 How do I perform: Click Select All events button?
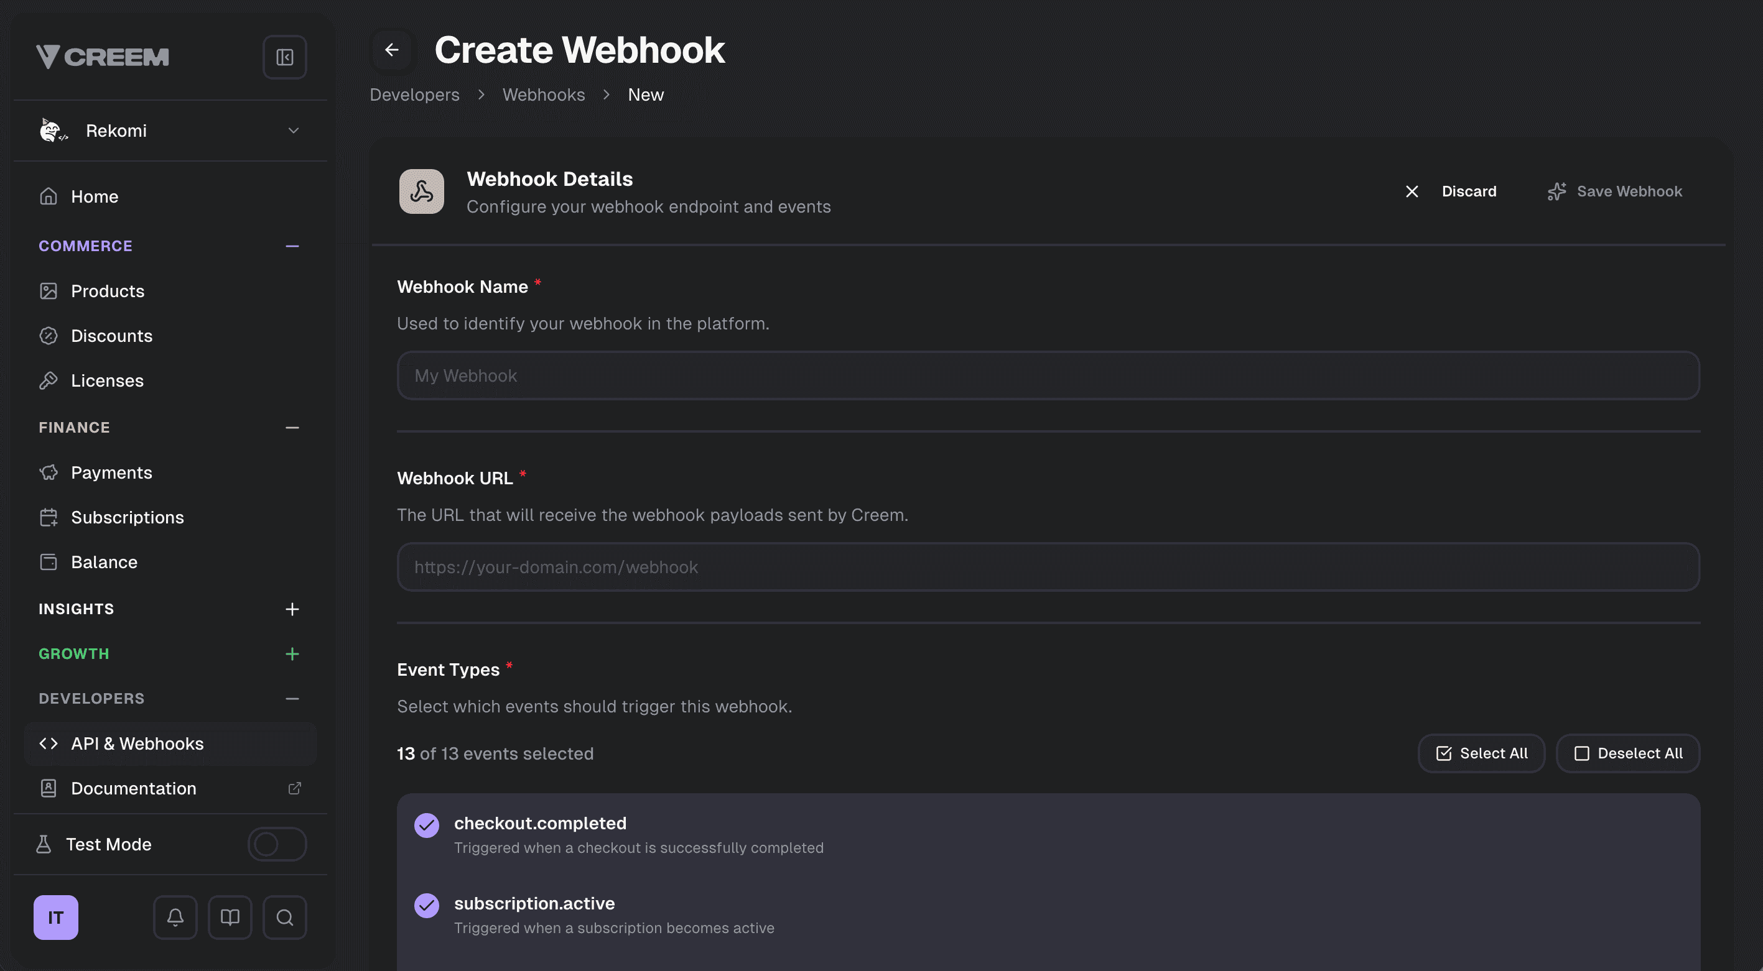point(1482,753)
